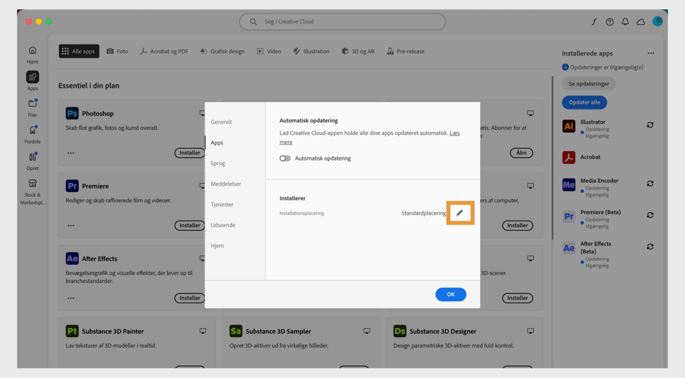This screenshot has width=685, height=378.
Task: Click the update icon for After Effects (Beta)
Action: 650,247
